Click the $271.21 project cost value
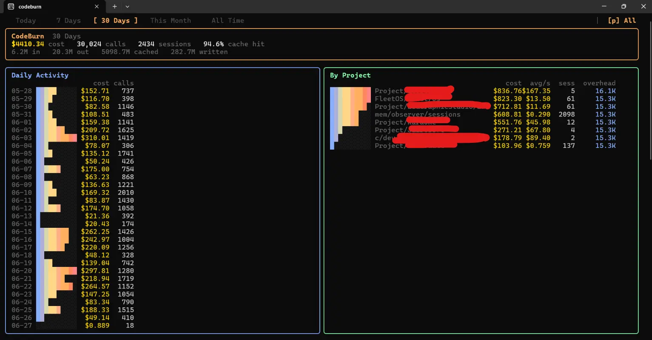 (508, 130)
